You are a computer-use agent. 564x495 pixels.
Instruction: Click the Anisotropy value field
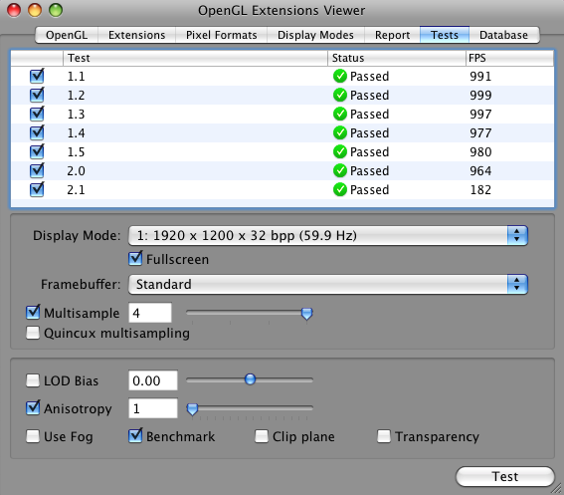[153, 408]
